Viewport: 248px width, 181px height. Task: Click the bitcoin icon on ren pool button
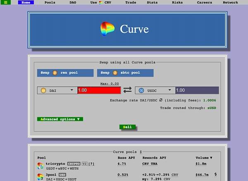point(55,73)
